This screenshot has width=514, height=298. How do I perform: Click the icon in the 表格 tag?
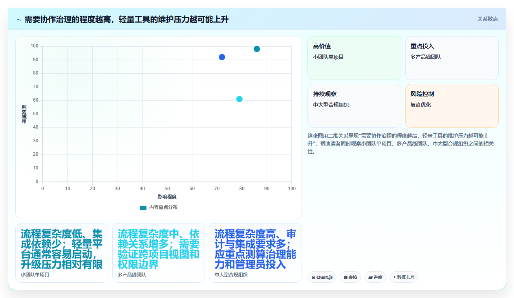[x=346, y=277]
